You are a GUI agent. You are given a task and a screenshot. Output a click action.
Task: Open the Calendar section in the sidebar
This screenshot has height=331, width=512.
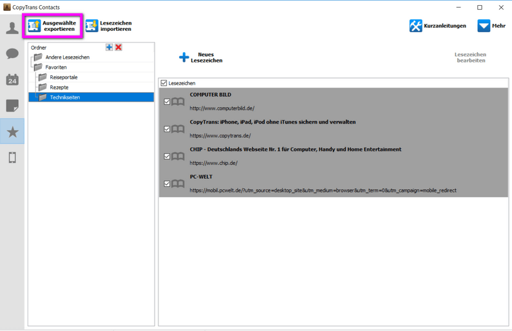coord(12,80)
